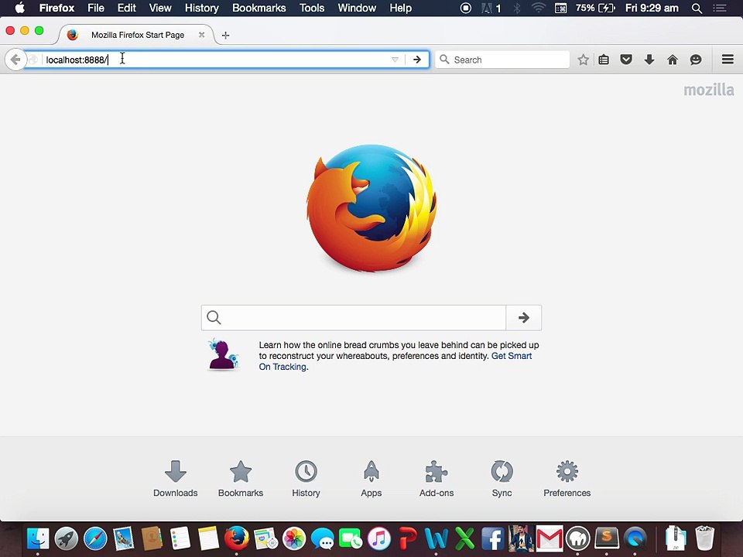Open History clock on start page

pyautogui.click(x=306, y=478)
